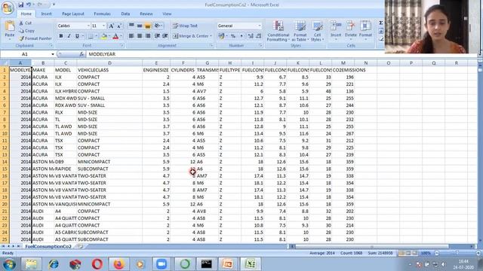
Task: Switch to Page Layout view in status bar
Action: 408,253
